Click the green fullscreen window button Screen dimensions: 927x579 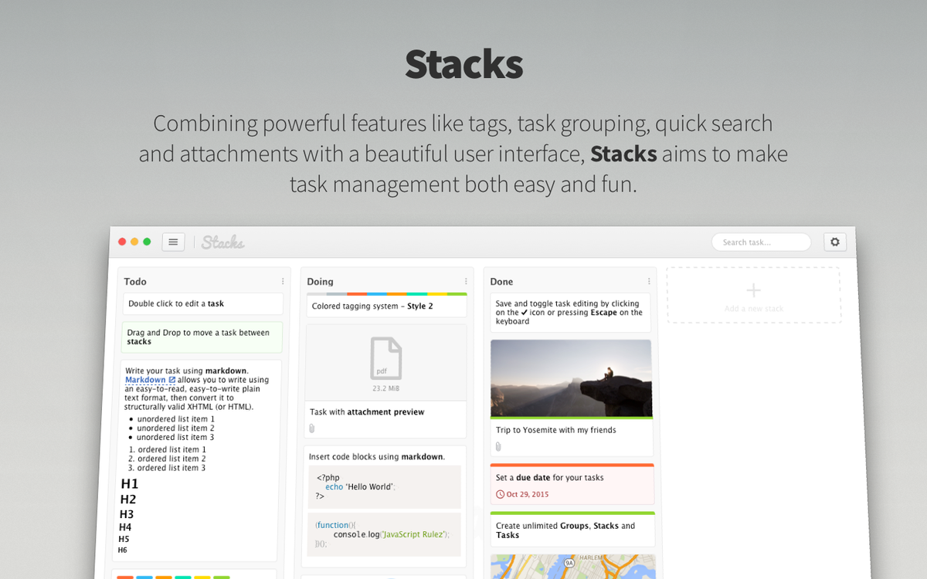click(147, 242)
